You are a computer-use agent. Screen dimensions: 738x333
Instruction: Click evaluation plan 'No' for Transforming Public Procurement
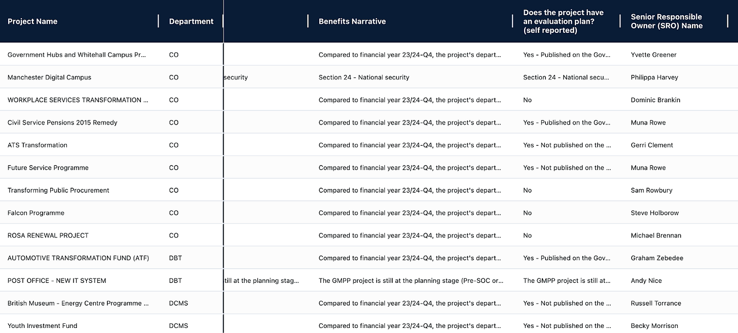528,190
